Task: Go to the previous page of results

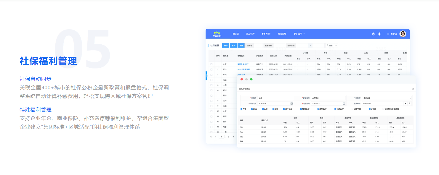Action: click(x=215, y=137)
